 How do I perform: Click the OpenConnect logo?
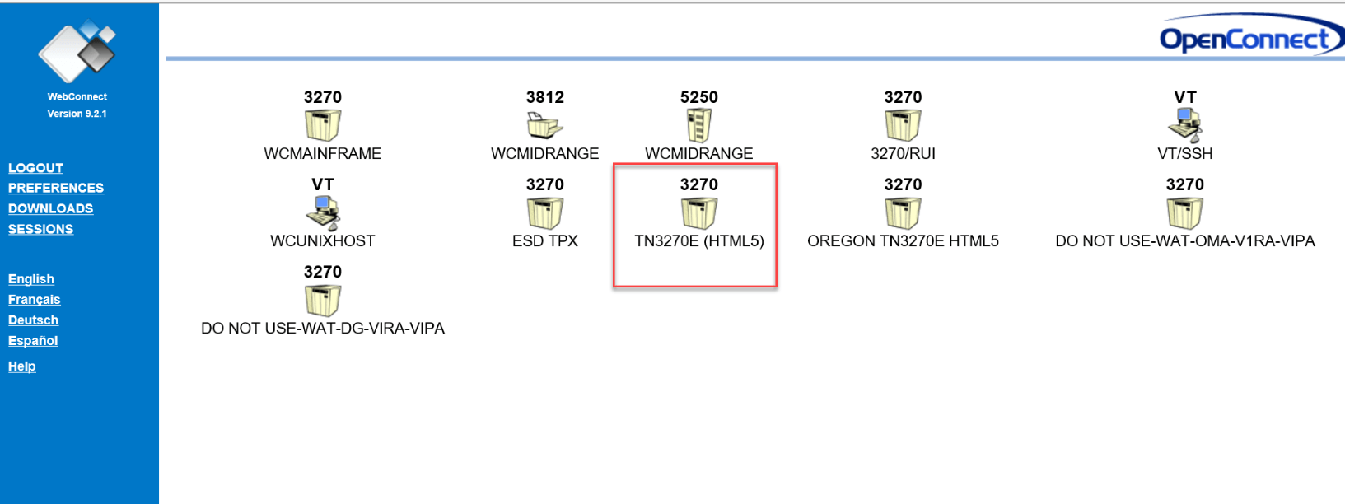(x=1250, y=35)
